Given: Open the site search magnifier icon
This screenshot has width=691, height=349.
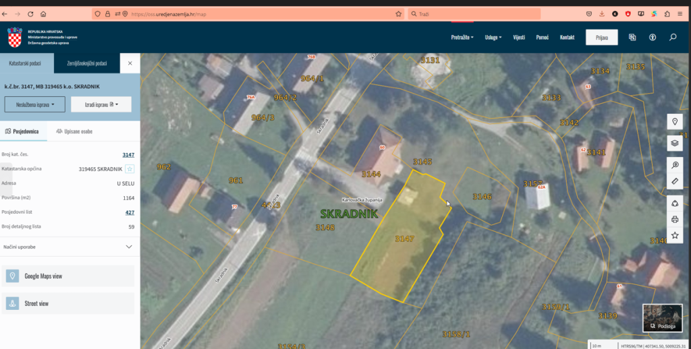Looking at the screenshot, I should tap(673, 38).
